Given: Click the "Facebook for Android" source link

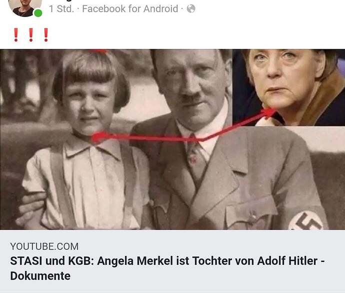Looking at the screenshot, I should tap(130, 9).
